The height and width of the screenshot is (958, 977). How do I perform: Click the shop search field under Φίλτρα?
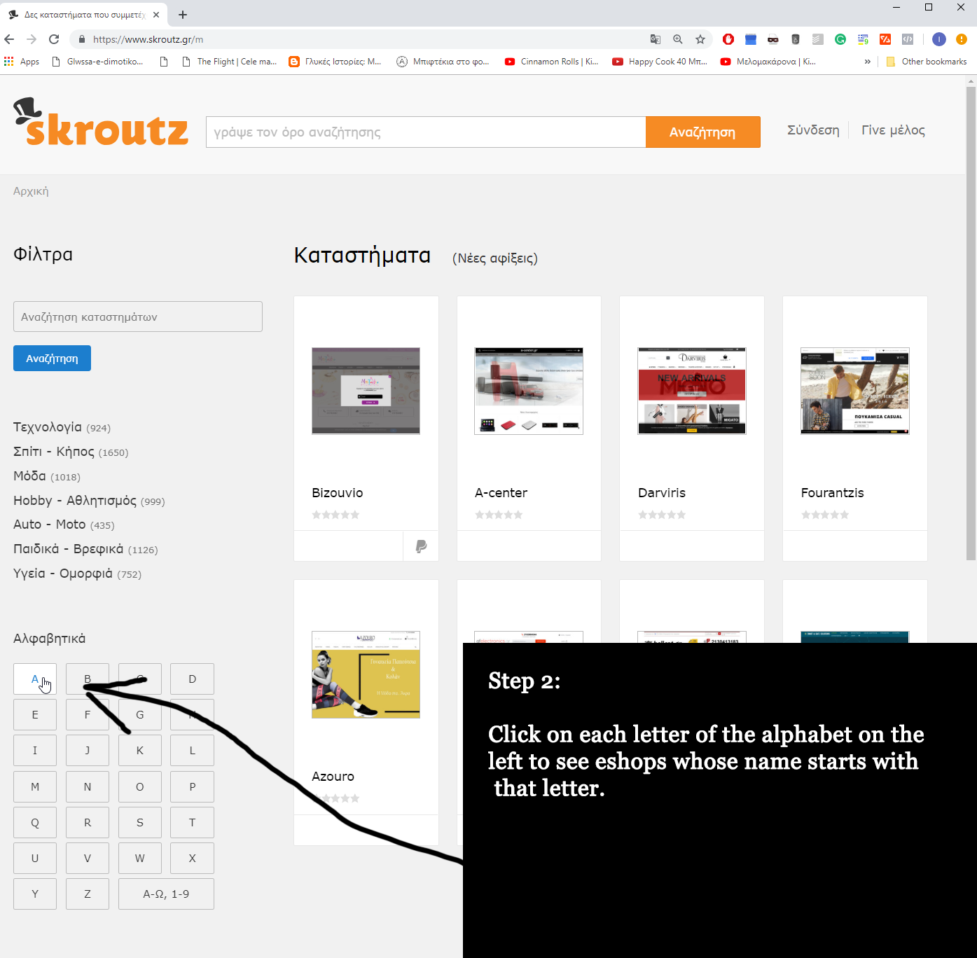coord(138,317)
